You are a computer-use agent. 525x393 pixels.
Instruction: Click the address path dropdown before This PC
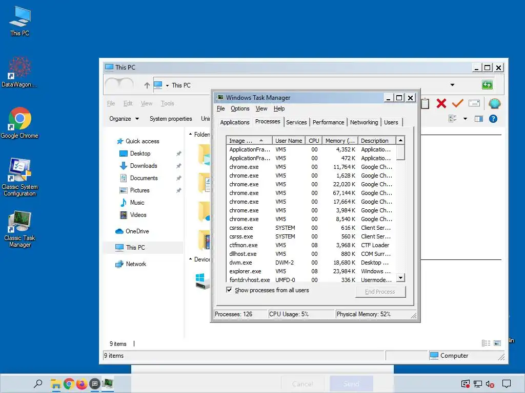167,85
